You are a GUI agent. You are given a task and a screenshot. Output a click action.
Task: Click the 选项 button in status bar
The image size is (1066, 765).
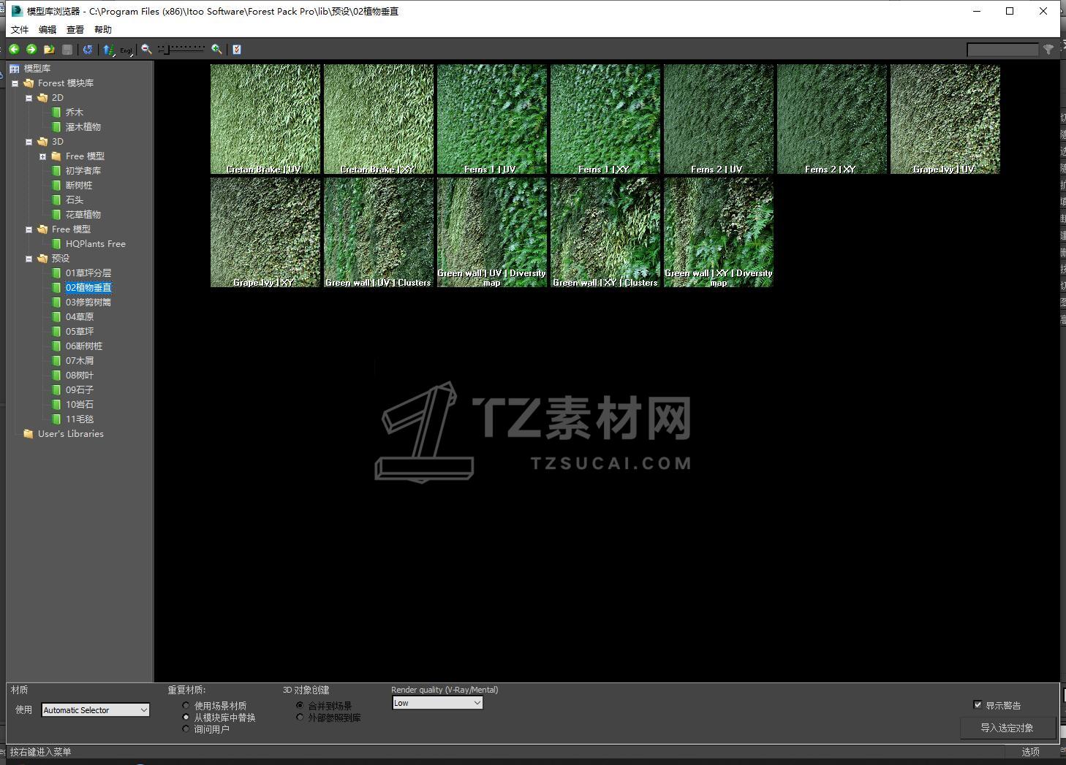(x=1030, y=752)
